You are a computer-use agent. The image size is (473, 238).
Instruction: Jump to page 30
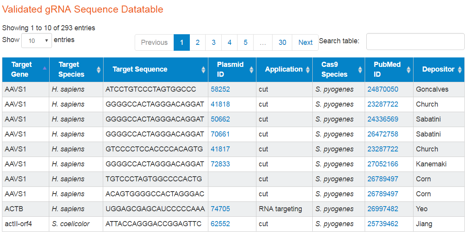282,42
